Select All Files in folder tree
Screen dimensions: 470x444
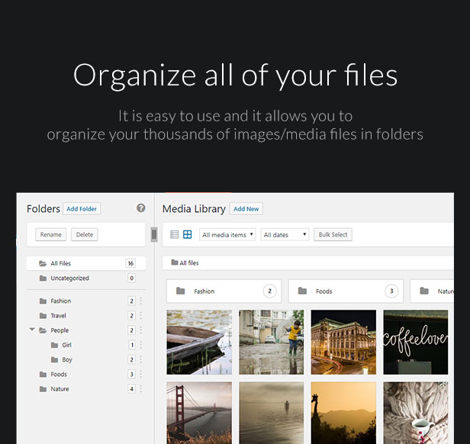tap(86, 263)
